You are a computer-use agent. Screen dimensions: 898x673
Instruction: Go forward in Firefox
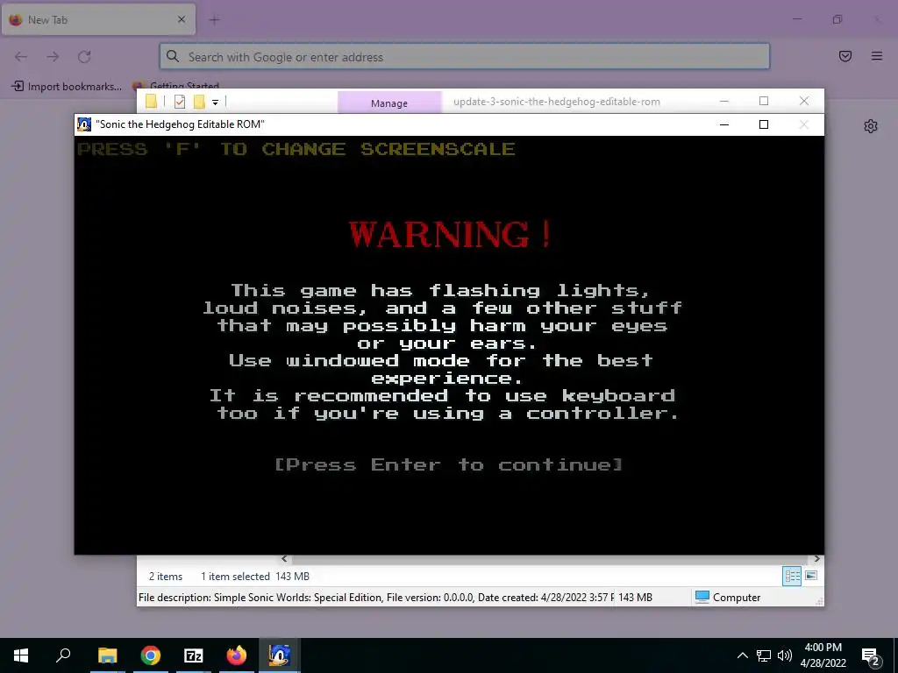(53, 57)
